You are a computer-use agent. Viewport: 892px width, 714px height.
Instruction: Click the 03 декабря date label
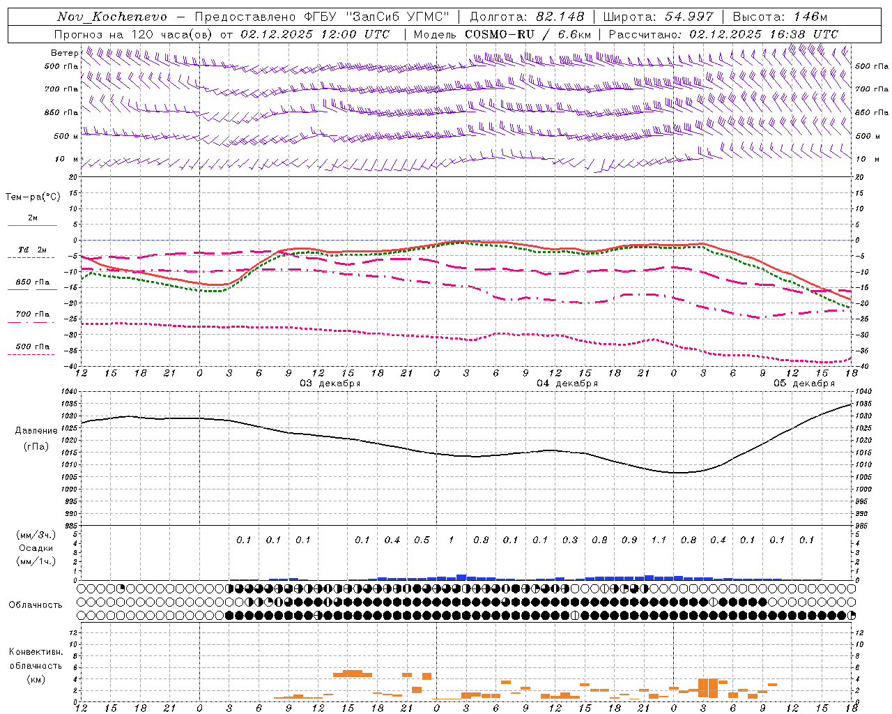coord(330,383)
